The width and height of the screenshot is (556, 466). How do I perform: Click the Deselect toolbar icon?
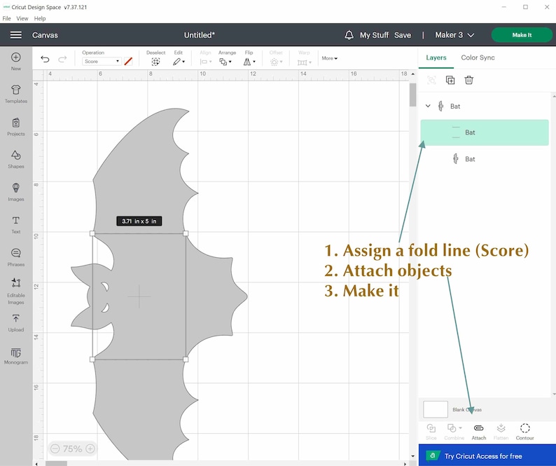(x=155, y=58)
